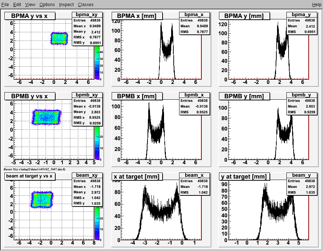The height and width of the screenshot is (251, 323).
Task: Select the 'BPMB y vs x' title box
Action: (30, 96)
